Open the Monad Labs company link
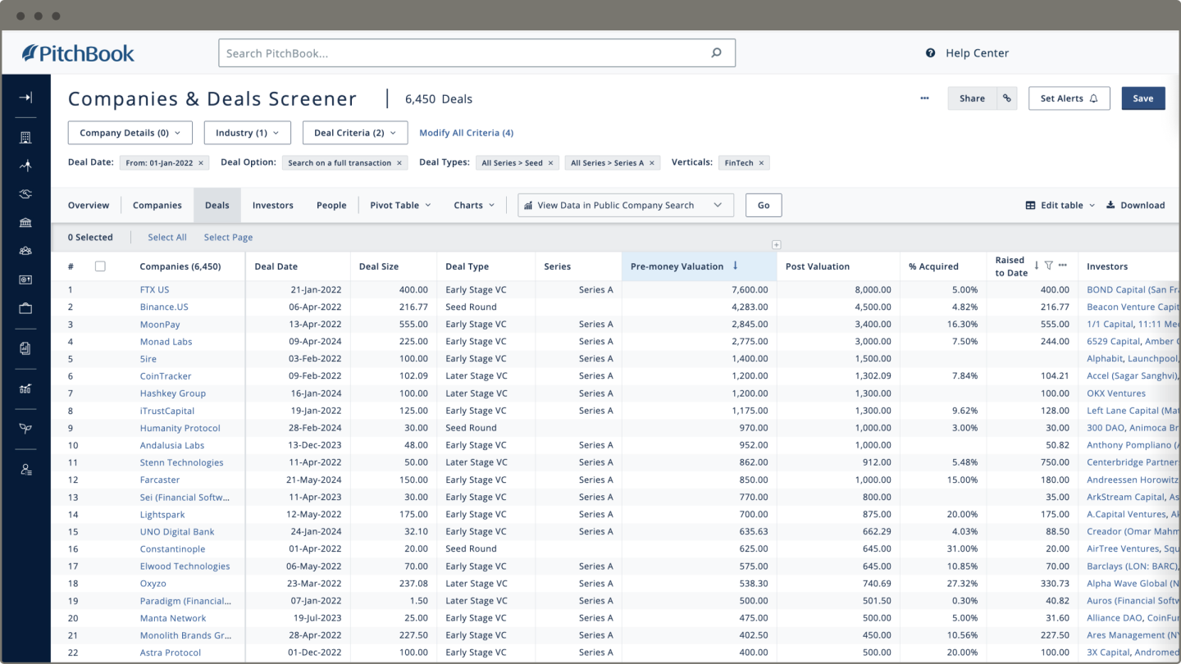The width and height of the screenshot is (1181, 664). pos(166,341)
